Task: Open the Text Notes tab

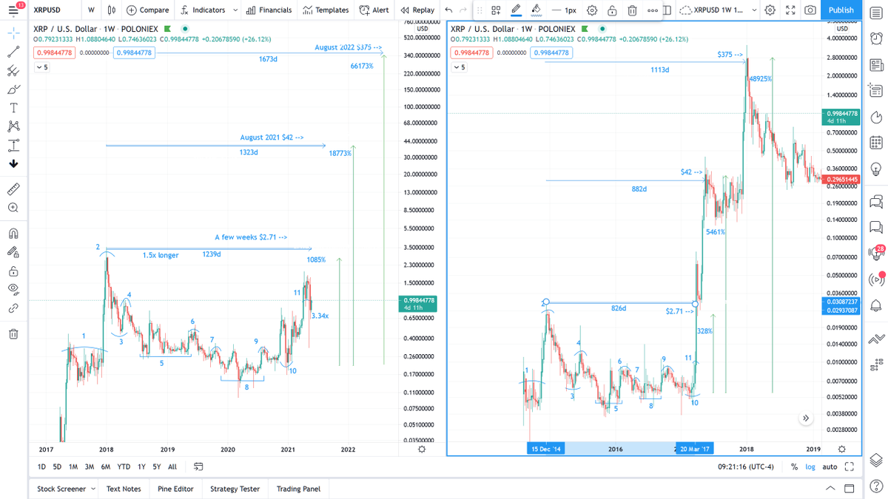Action: tap(124, 489)
